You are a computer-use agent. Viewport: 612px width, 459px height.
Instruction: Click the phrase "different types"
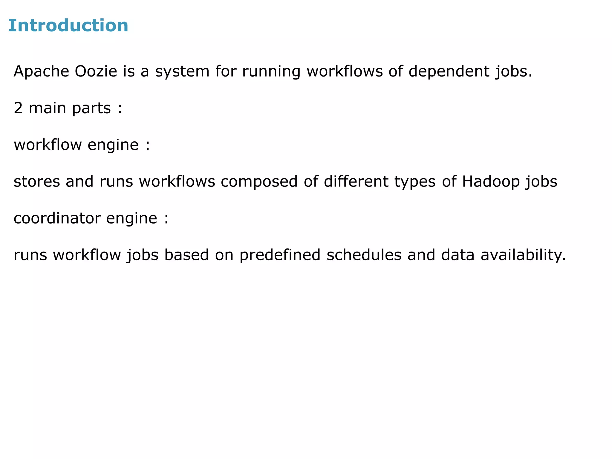coord(380,182)
